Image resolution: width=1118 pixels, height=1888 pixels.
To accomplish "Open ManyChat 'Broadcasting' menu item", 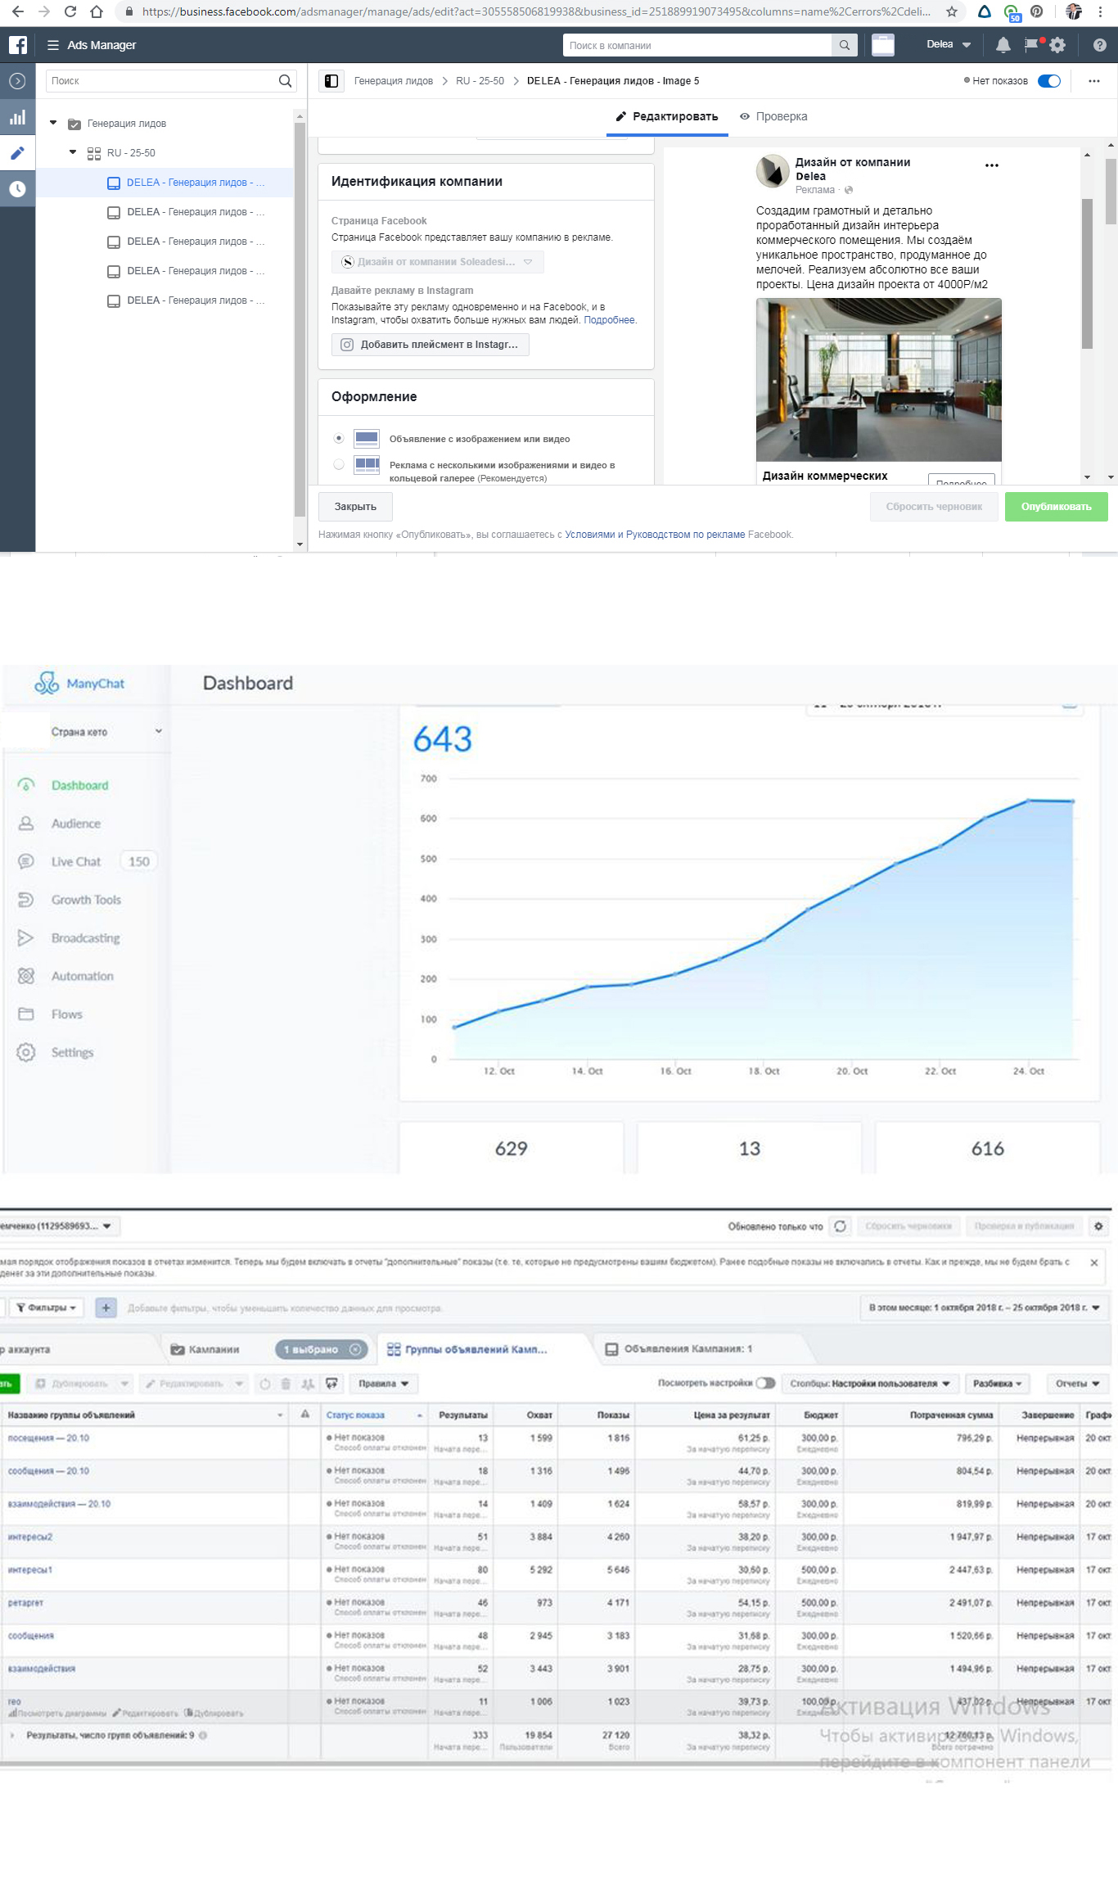I will [85, 938].
